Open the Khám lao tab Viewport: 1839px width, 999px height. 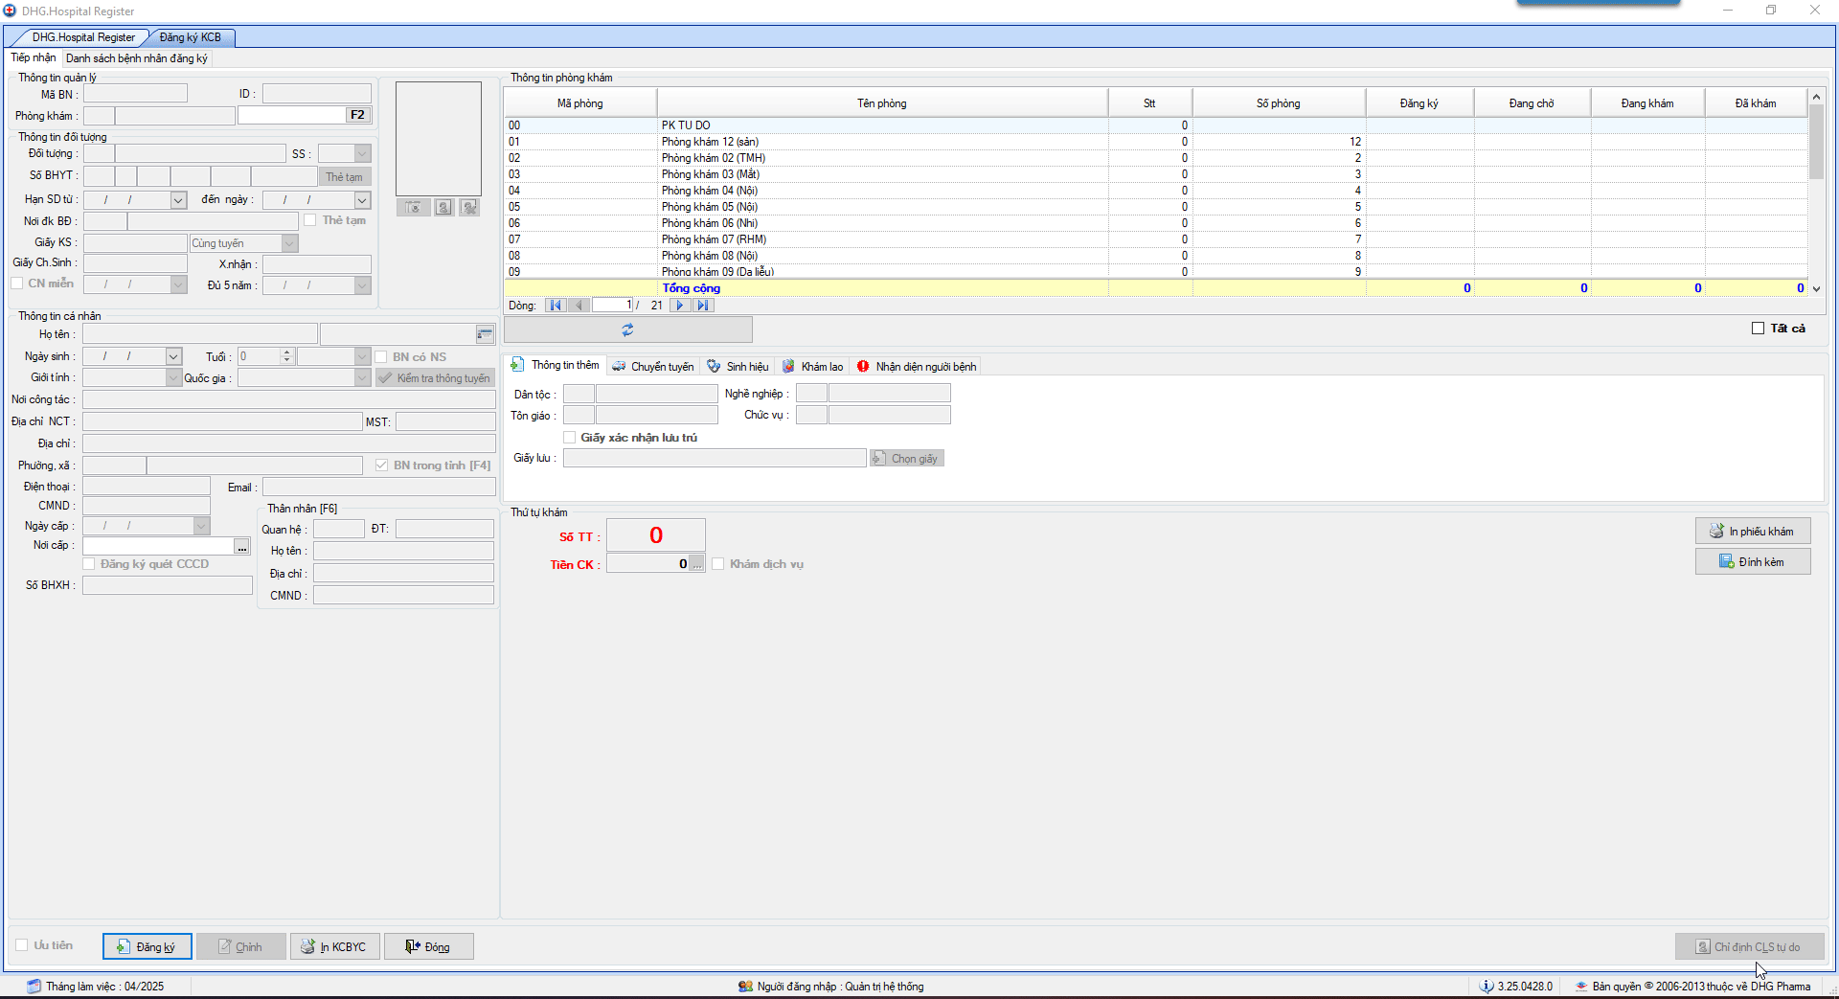coord(813,367)
